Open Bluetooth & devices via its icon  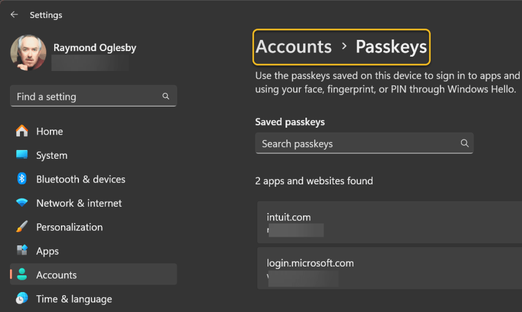[x=22, y=179]
